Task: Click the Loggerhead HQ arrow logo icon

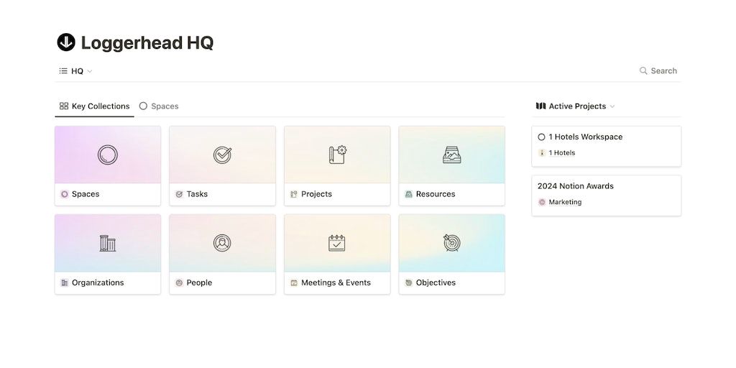Action: point(66,42)
